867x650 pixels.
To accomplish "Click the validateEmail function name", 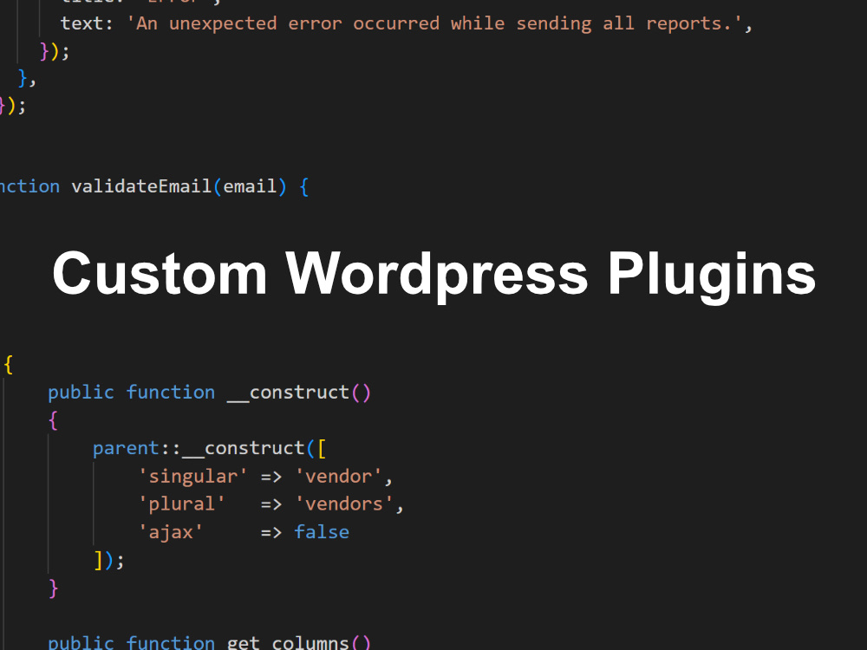I will click(141, 186).
